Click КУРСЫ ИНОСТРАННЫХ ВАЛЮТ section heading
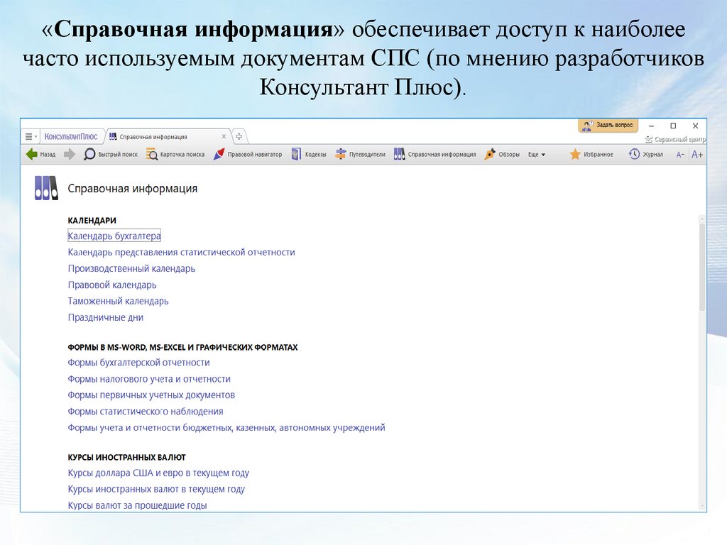The image size is (727, 545). point(126,458)
